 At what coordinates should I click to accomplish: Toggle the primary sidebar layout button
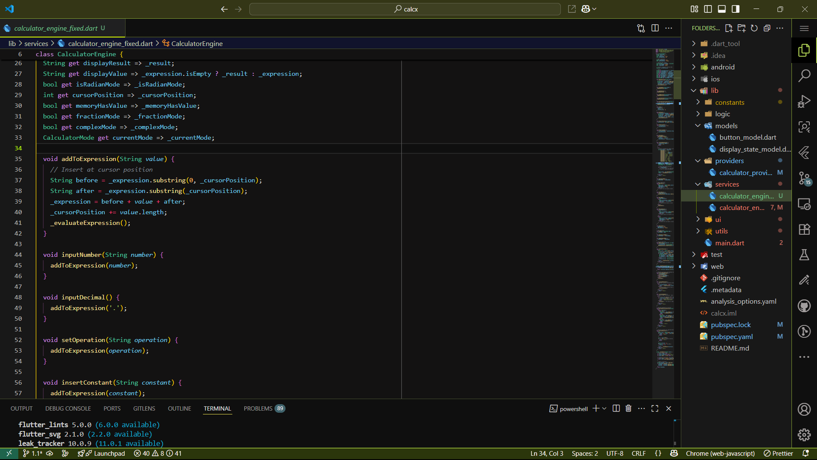click(708, 9)
